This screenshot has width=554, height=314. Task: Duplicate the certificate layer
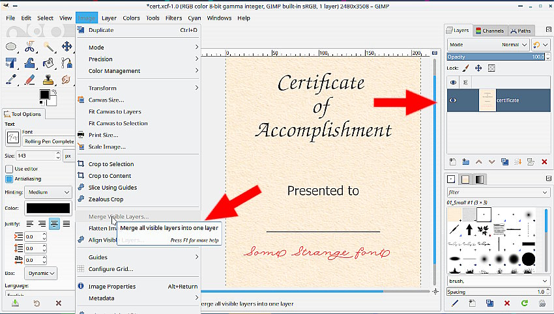pyautogui.click(x=505, y=162)
